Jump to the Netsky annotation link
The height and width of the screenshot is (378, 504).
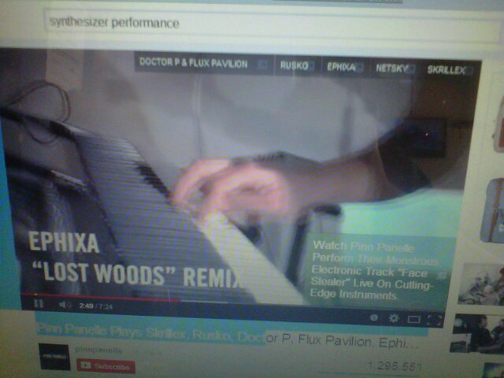pyautogui.click(x=395, y=69)
